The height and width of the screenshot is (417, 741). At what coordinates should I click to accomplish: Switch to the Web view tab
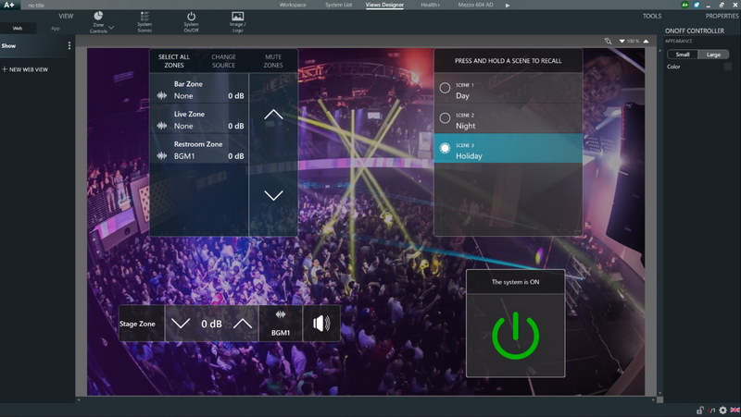[18, 29]
